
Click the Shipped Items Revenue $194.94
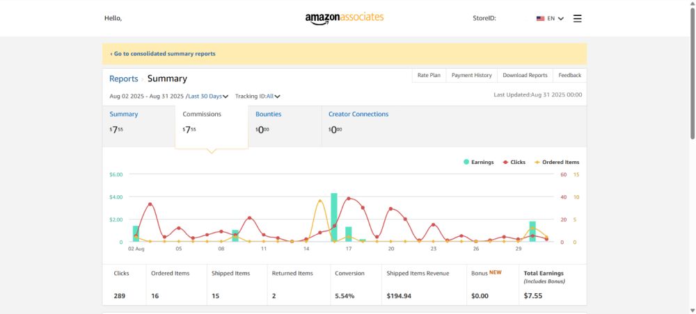click(x=399, y=296)
